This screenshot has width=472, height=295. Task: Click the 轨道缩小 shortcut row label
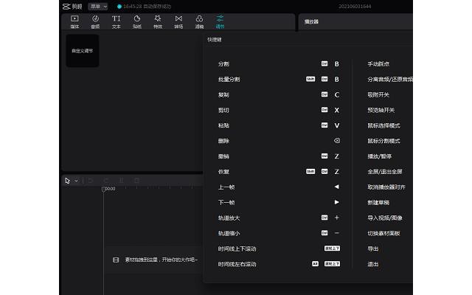[x=229, y=233]
